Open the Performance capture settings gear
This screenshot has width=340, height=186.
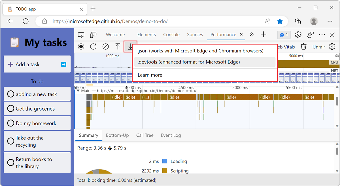point(332,47)
